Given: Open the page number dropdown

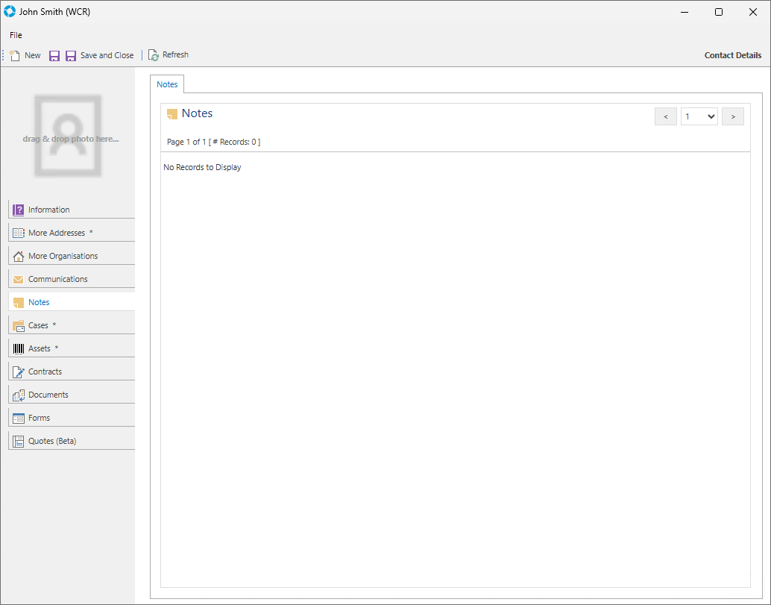Looking at the screenshot, I should tap(699, 116).
